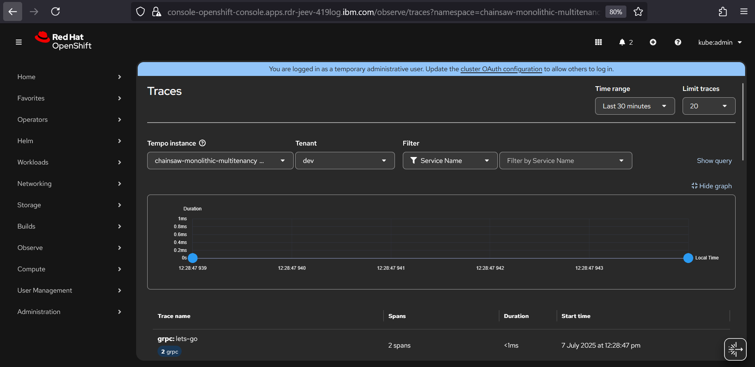
Task: Open the application launcher grid icon
Action: pos(598,42)
